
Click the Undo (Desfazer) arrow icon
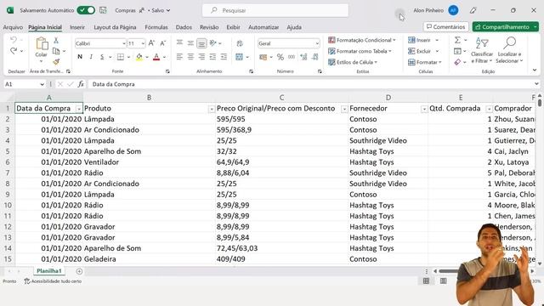tap(14, 40)
